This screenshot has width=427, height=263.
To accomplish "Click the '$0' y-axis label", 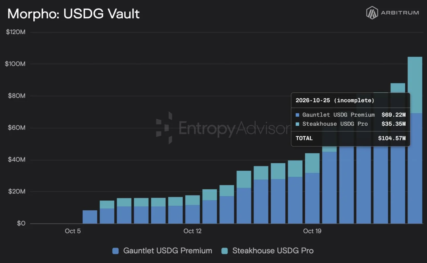I will pos(21,224).
